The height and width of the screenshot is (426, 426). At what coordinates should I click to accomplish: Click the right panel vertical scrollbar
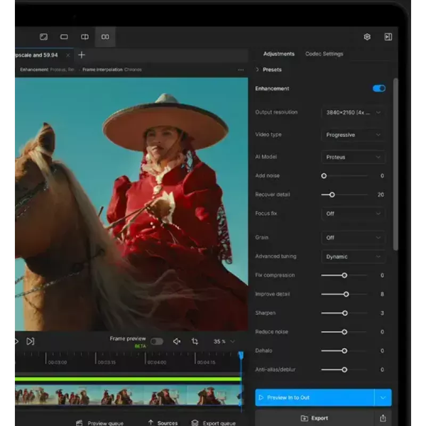point(396,164)
